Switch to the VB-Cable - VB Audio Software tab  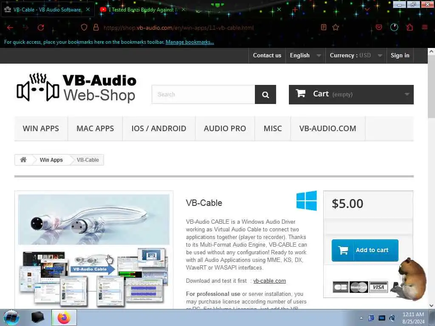(x=47, y=9)
